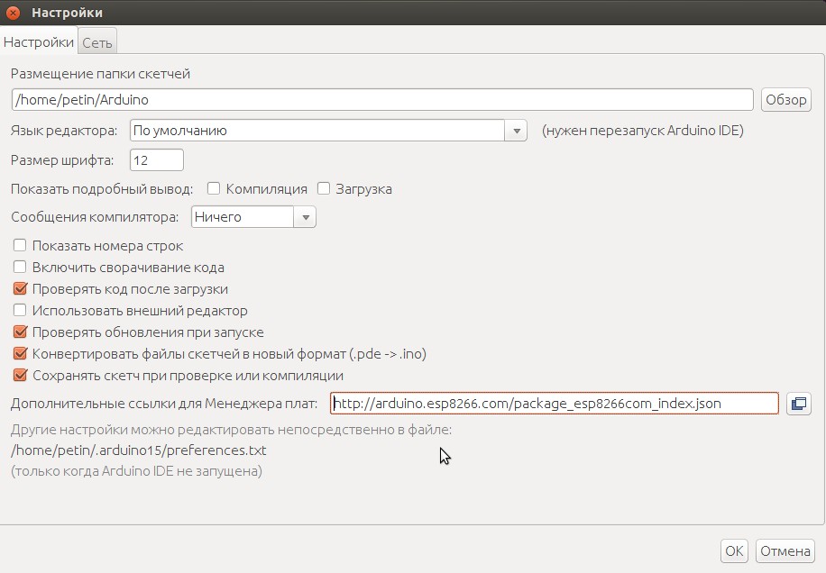Expand the Сообщения компилятора dropdown arrow

pos(306,217)
